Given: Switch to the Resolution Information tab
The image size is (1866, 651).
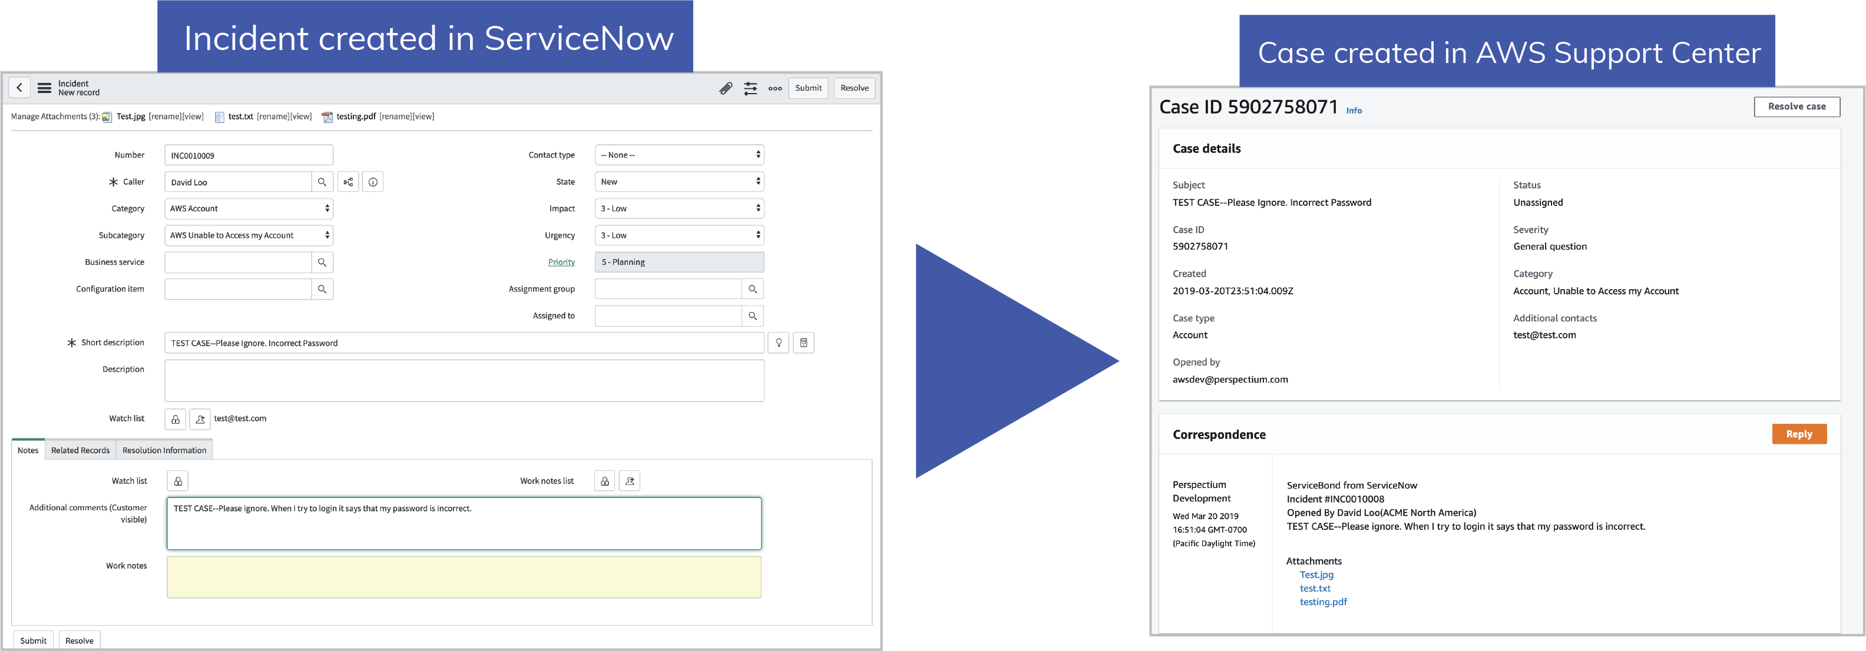Looking at the screenshot, I should (x=164, y=450).
